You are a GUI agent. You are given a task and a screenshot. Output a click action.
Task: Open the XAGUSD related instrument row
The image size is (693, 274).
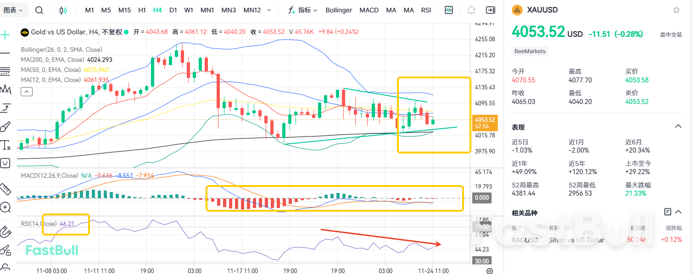[597, 240]
